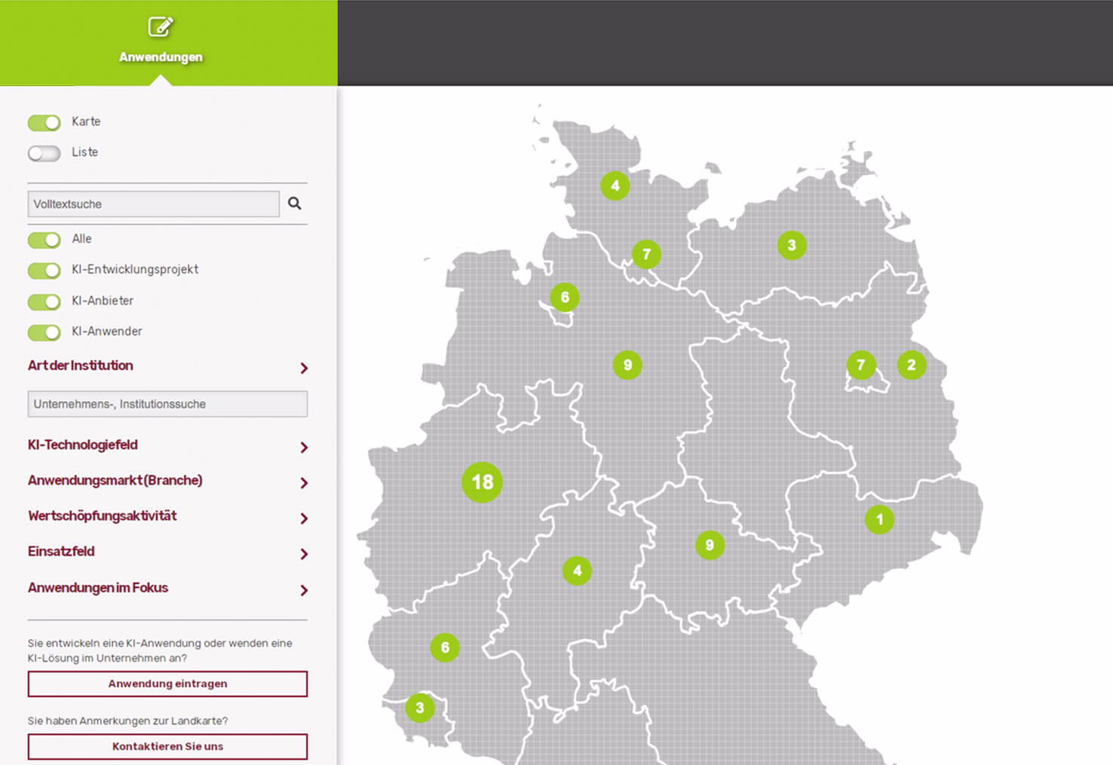The image size is (1113, 765).
Task: Toggle the Karte view switch
Action: click(44, 122)
